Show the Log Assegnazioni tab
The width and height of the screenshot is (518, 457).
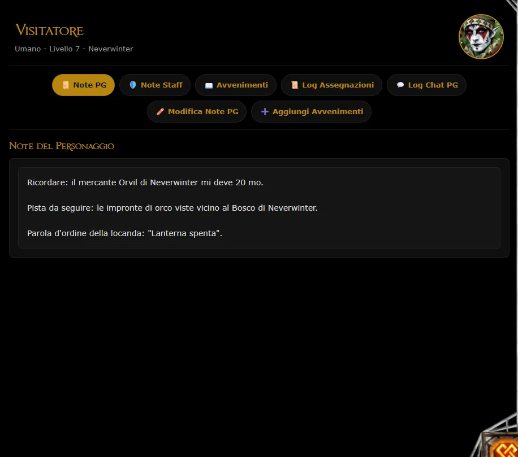pyautogui.click(x=331, y=85)
